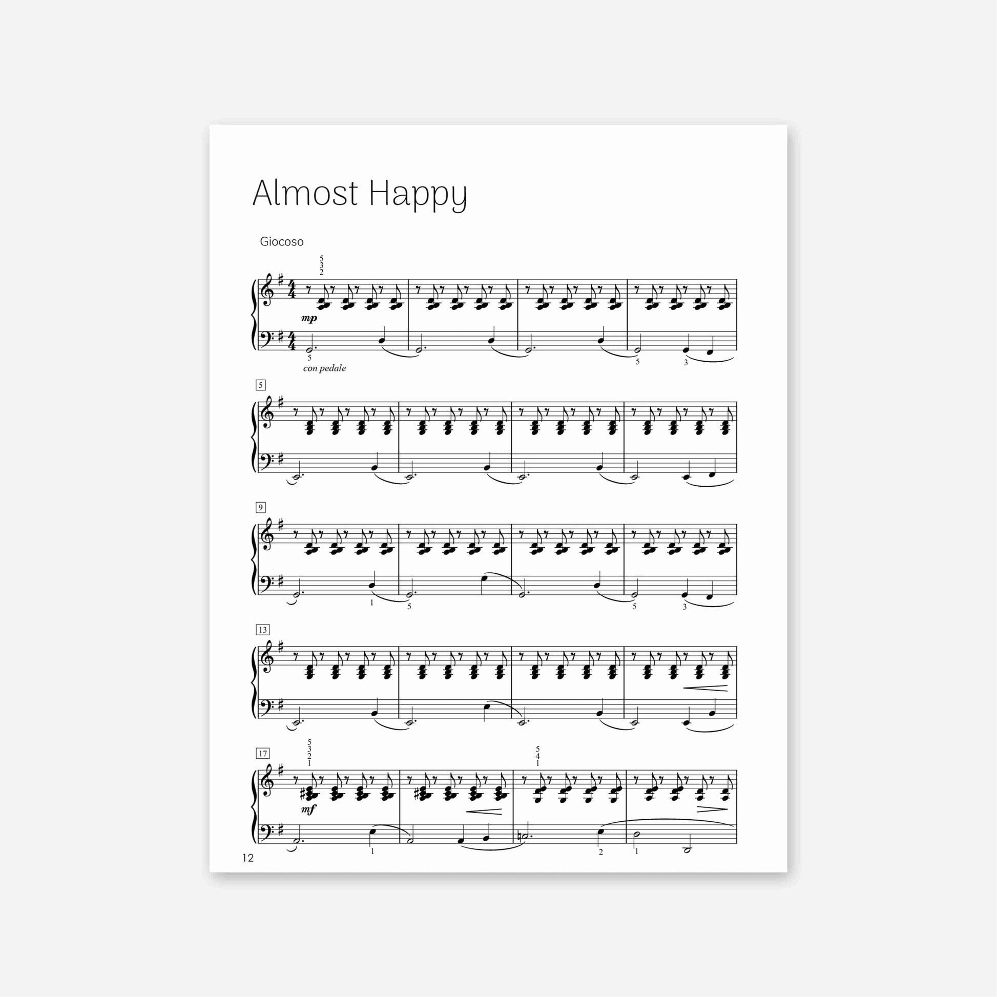Click the 5-4-1 fingering above measure 19
Viewport: 997px width, 997px height.
click(x=538, y=756)
